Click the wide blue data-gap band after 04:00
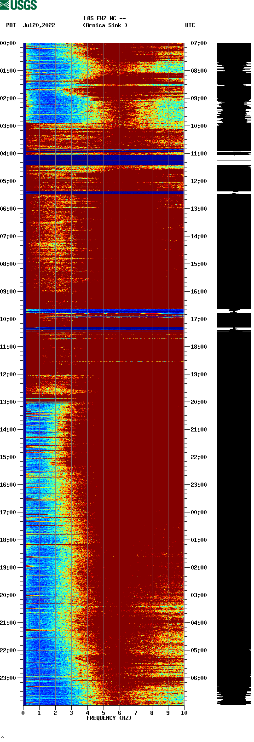 (104, 160)
